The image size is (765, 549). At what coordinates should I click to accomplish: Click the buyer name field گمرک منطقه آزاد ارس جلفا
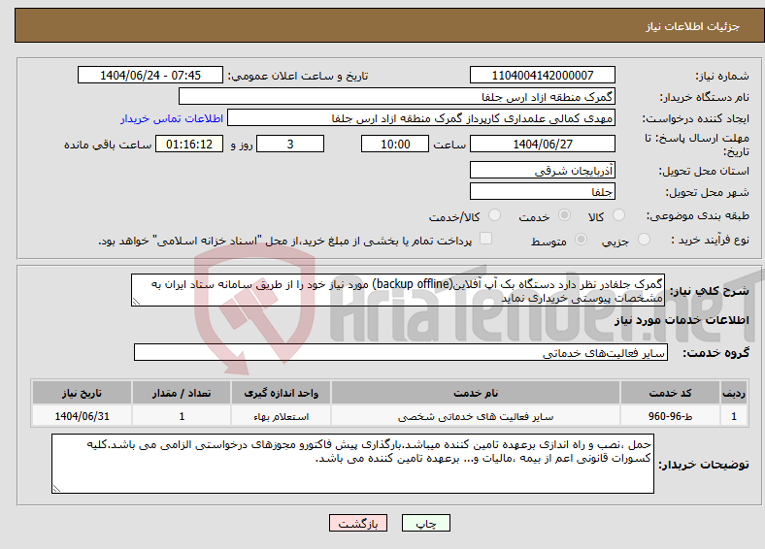(397, 97)
